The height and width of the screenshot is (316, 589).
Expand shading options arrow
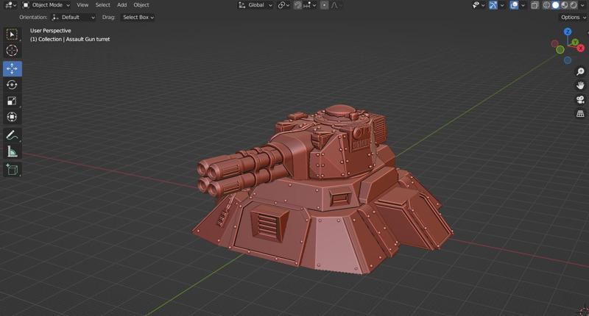click(x=584, y=5)
